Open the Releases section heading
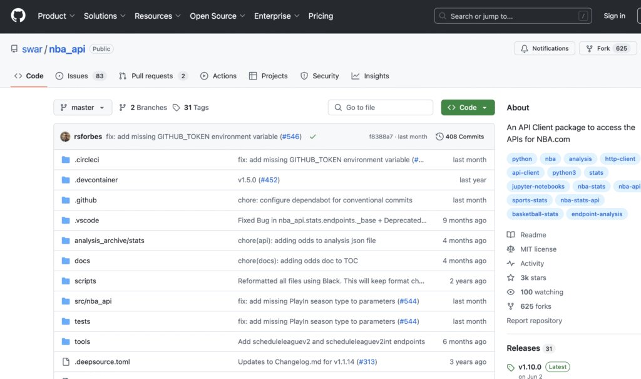 click(x=523, y=348)
